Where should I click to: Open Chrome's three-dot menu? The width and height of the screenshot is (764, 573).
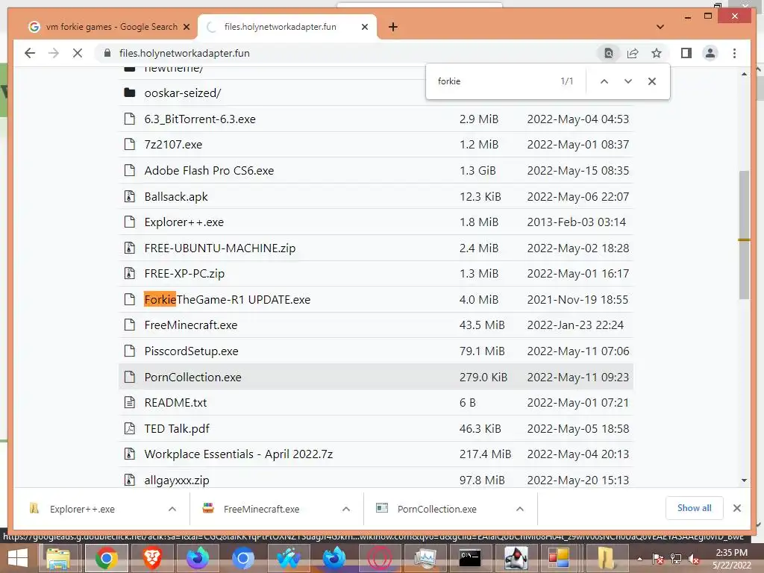click(734, 53)
